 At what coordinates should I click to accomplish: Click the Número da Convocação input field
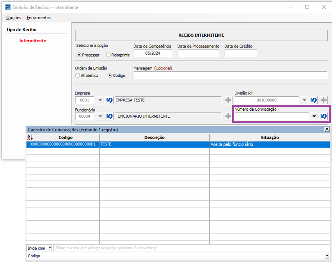(272, 116)
